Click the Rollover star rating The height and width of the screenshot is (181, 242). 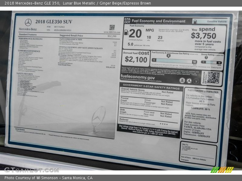(164, 124)
